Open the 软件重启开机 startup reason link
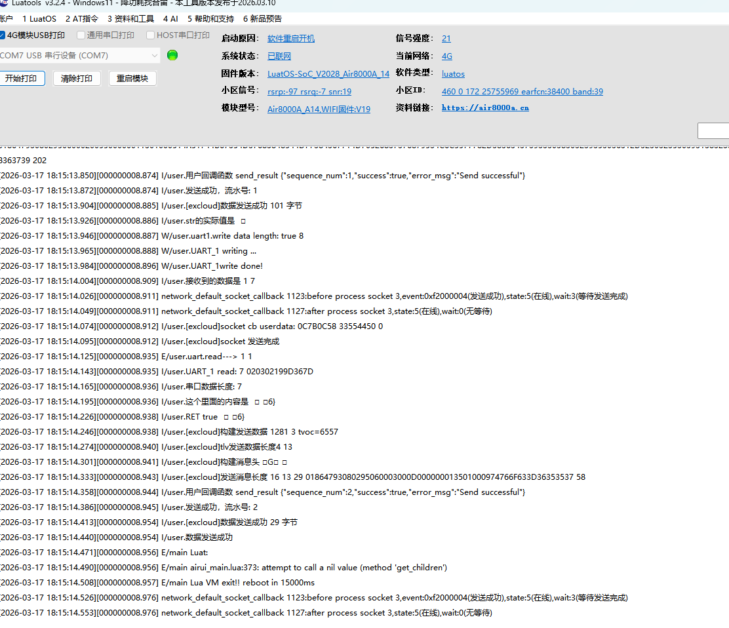This screenshot has height=628, width=729. (291, 39)
